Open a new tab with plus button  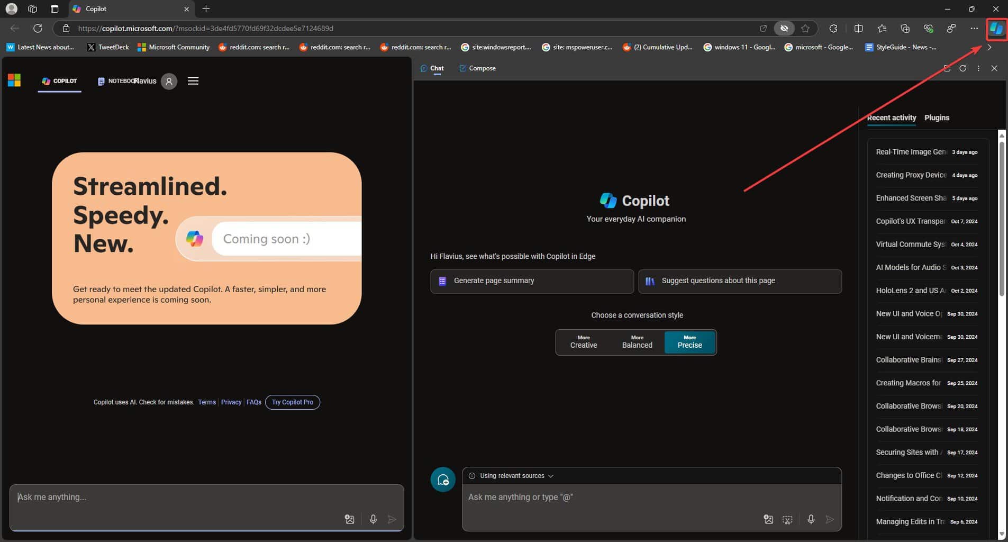[x=206, y=9]
